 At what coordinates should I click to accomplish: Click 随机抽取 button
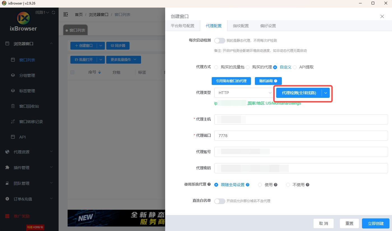click(268, 81)
